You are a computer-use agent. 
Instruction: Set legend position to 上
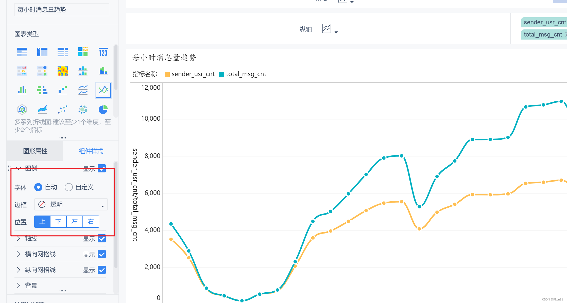[x=42, y=222]
